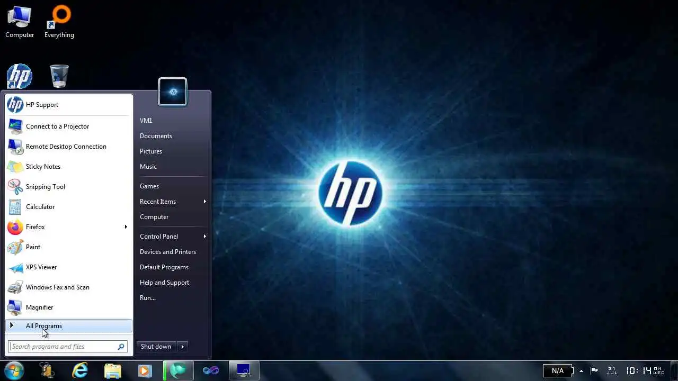Open the Shut down options arrow
The height and width of the screenshot is (381, 678).
click(x=182, y=347)
